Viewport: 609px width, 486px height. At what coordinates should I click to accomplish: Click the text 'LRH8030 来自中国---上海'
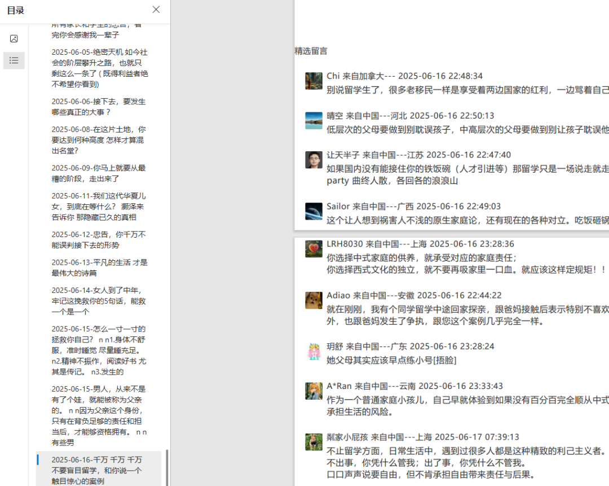(376, 244)
